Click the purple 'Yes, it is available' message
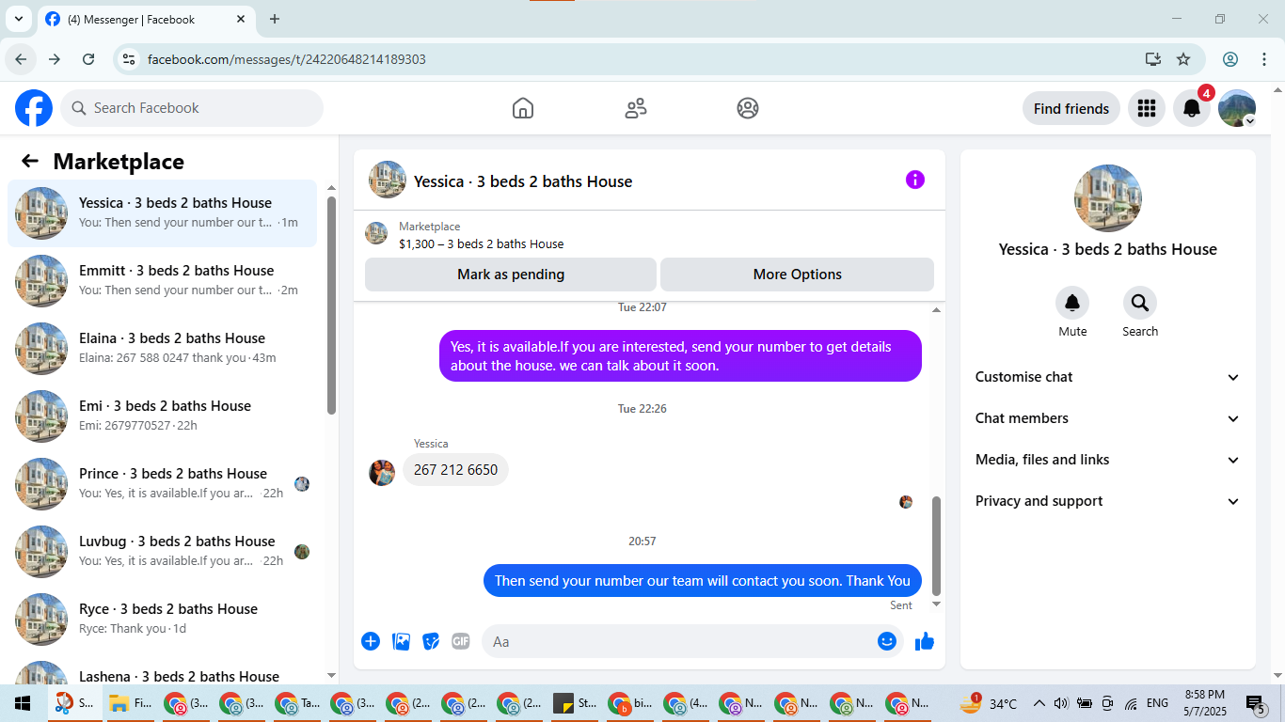 (x=680, y=355)
